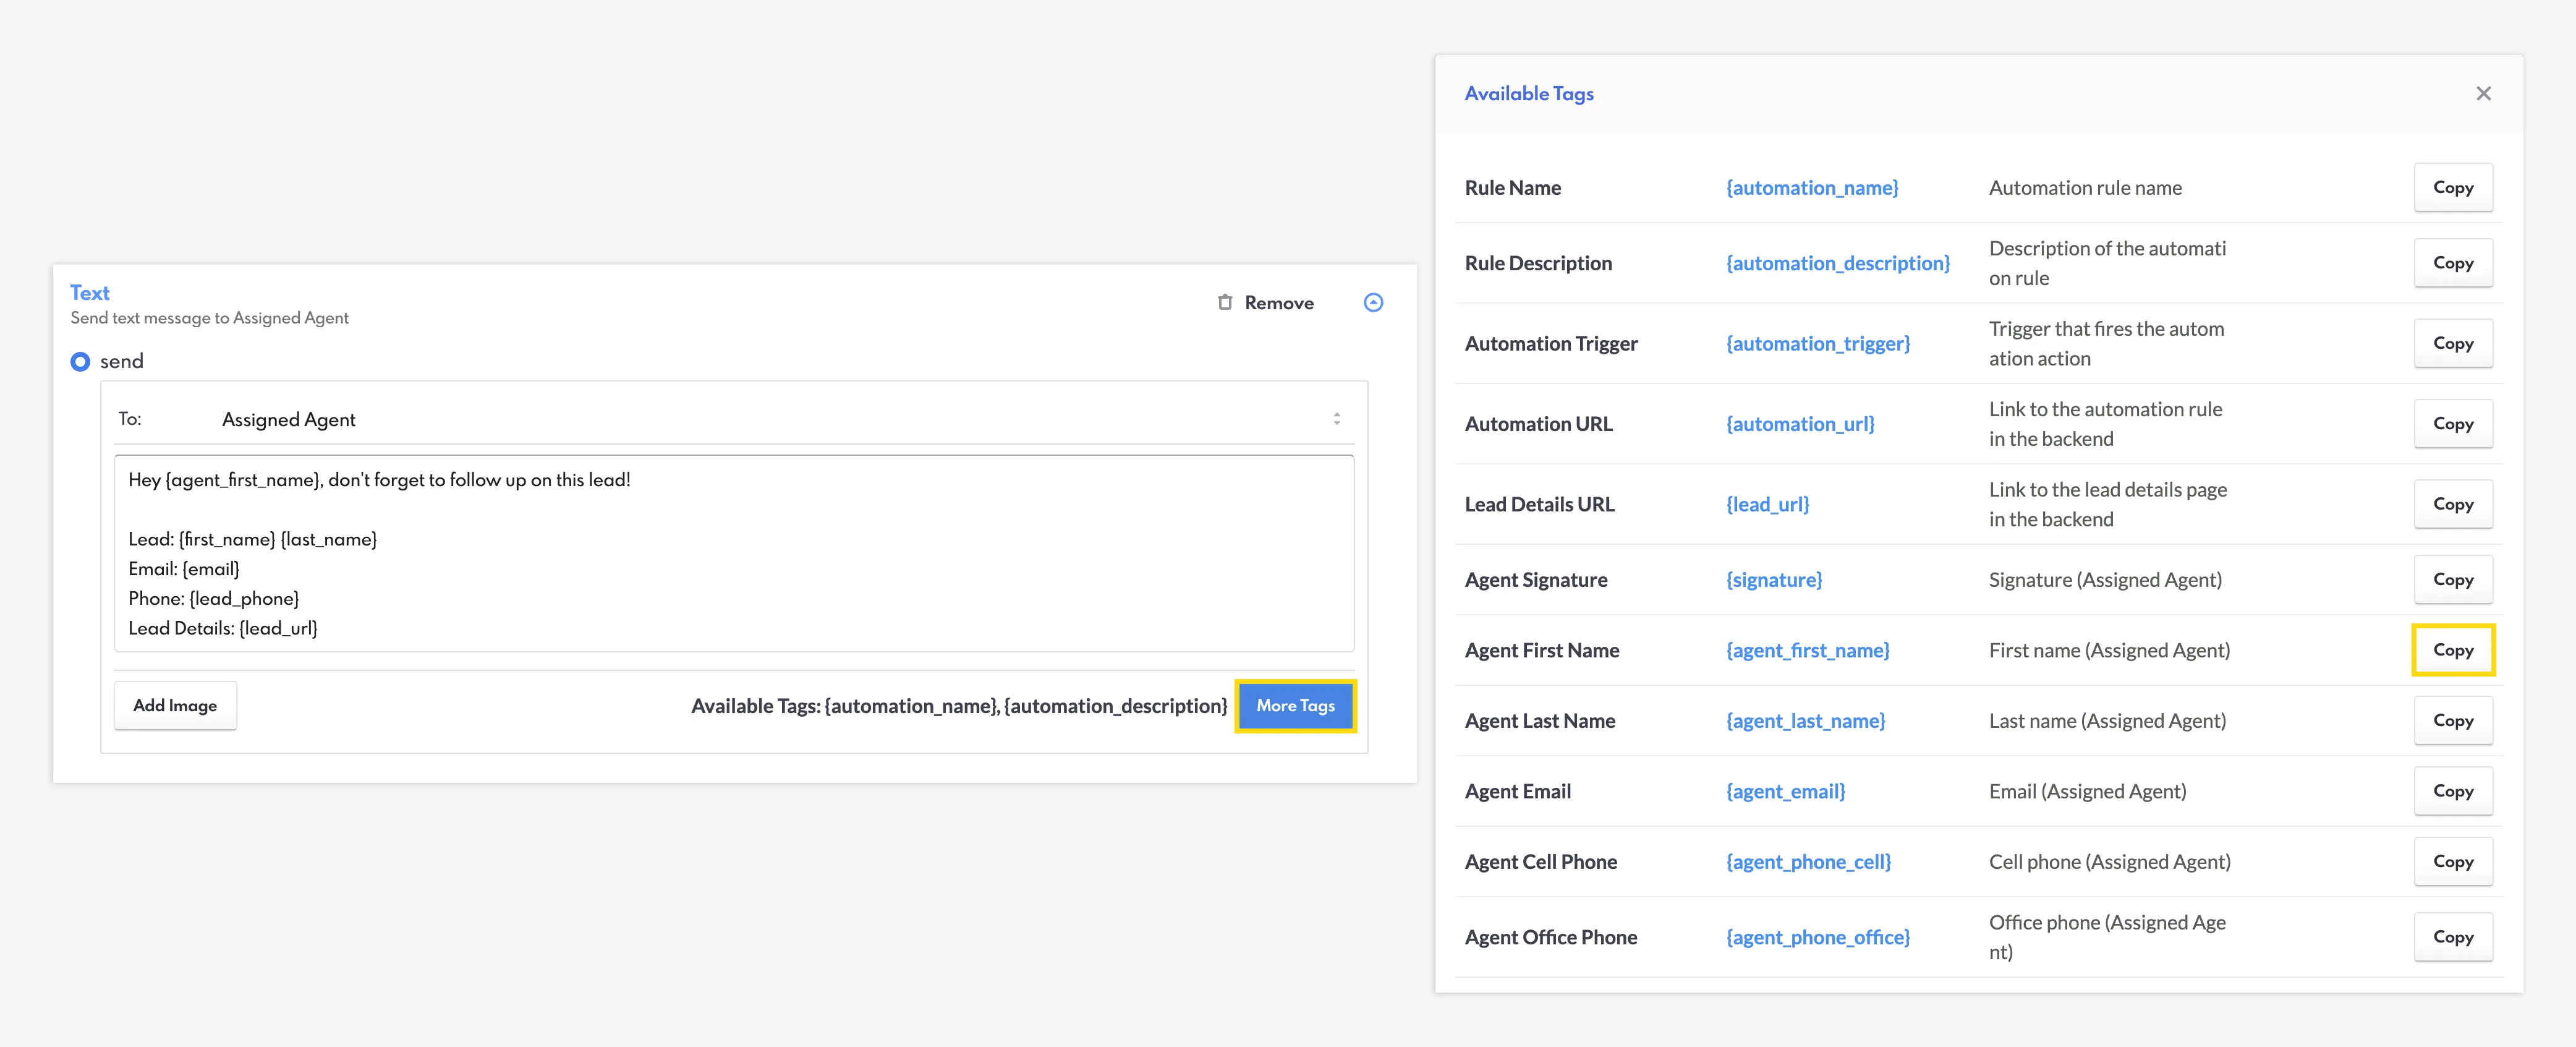Click 'Send text message to Assigned Agent' subtitle
The image size is (2576, 1047).
(209, 318)
